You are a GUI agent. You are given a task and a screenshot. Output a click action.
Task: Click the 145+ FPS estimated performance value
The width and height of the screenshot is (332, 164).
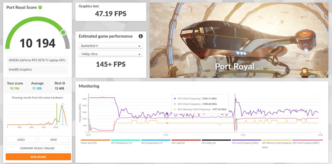point(111,64)
